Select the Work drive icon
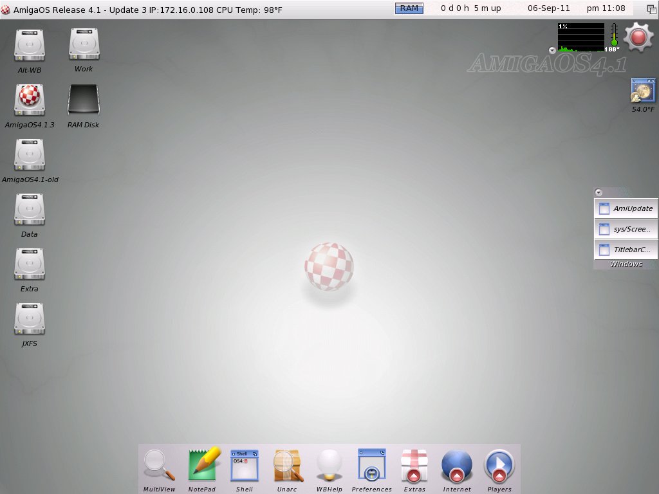Screen dimensions: 659x494 click(x=84, y=44)
